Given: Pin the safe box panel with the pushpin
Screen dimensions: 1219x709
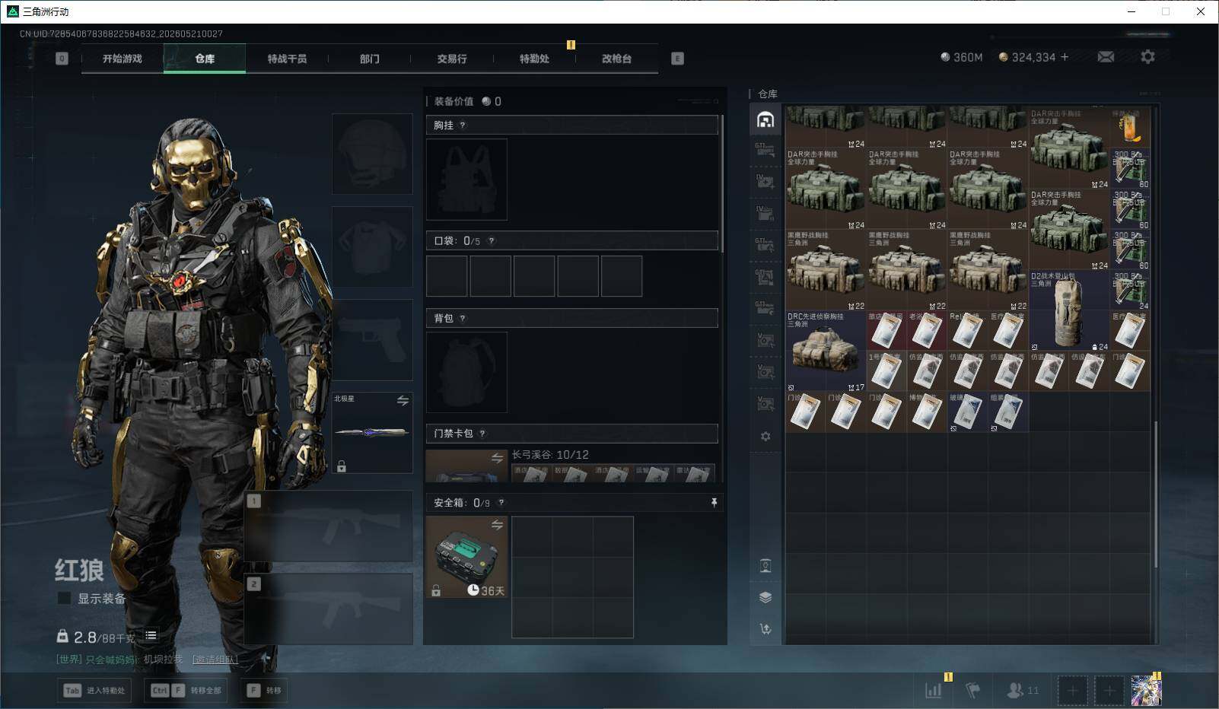Looking at the screenshot, I should pyautogui.click(x=714, y=503).
